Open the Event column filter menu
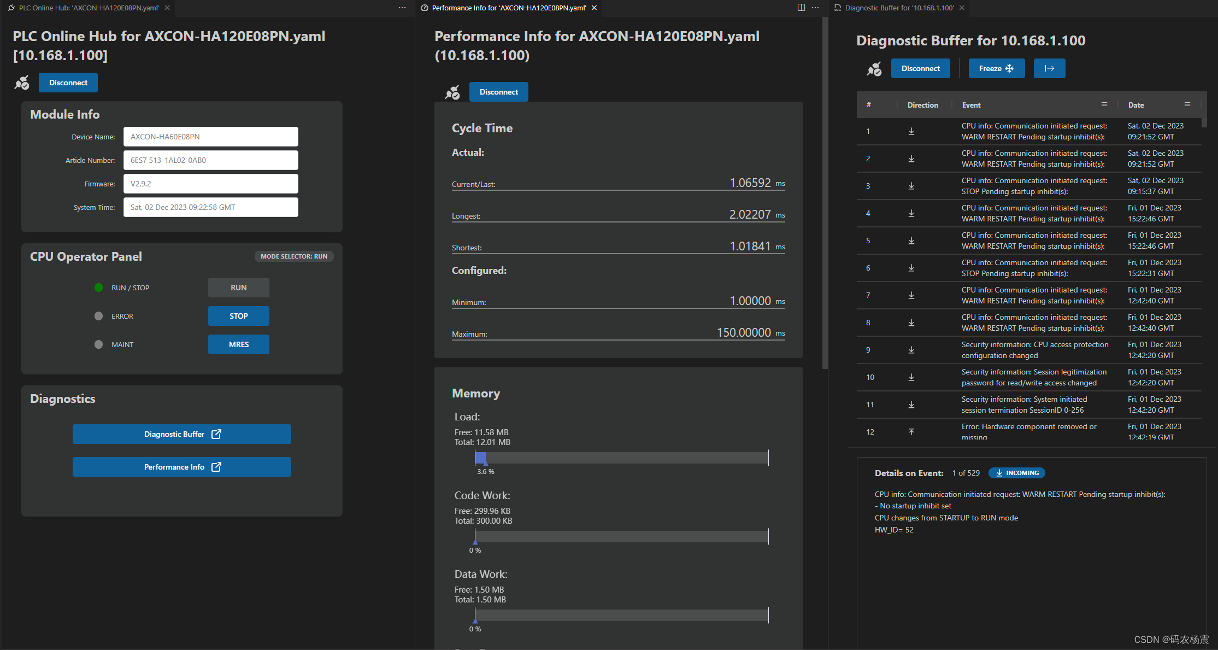Viewport: 1218px width, 650px height. tap(1104, 104)
